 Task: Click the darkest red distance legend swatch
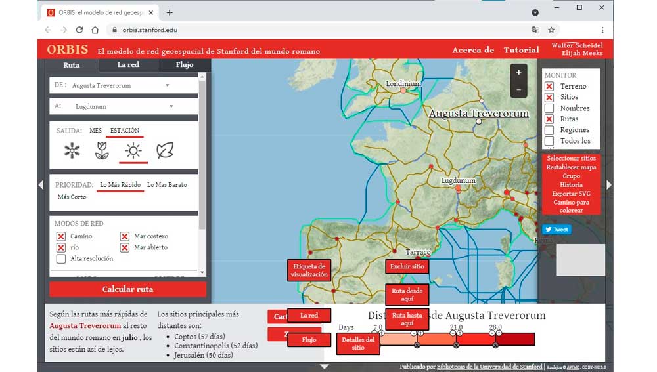coord(516,339)
